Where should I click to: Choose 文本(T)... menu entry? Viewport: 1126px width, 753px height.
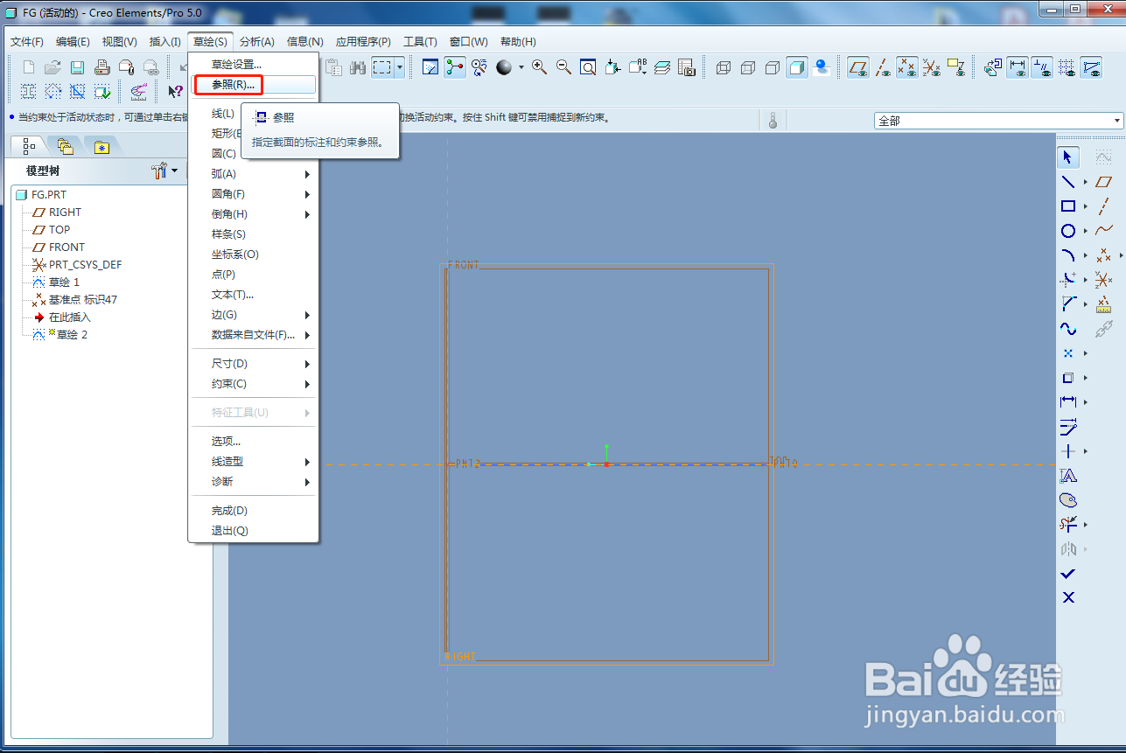pos(254,295)
